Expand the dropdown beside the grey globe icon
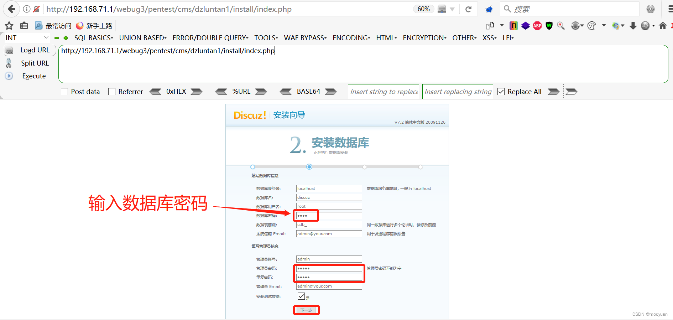Image resolution: width=673 pixels, height=320 pixels. pyautogui.click(x=653, y=26)
